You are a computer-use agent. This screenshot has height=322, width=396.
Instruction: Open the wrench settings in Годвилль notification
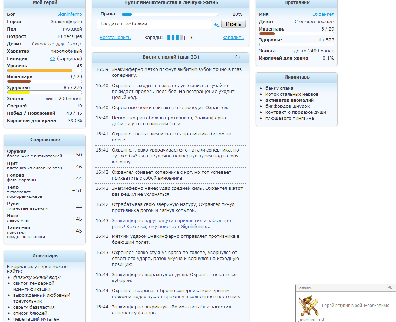[390, 288]
